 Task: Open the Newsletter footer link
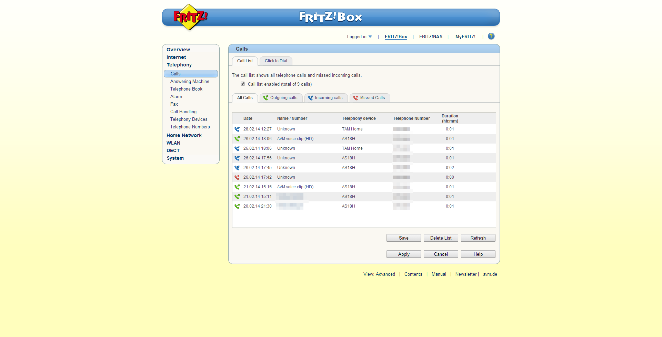point(466,274)
